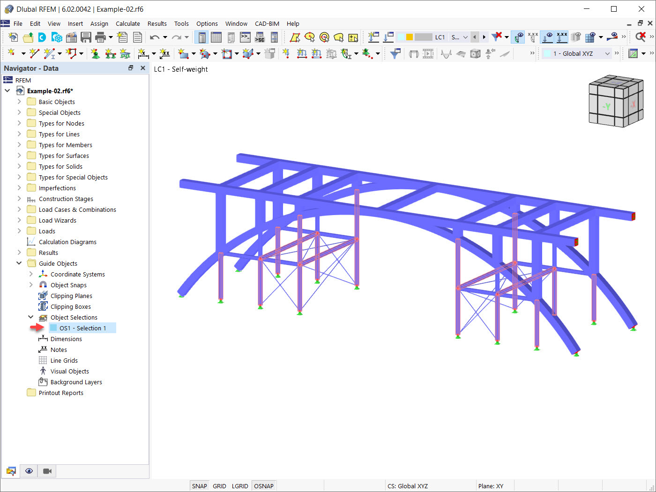
Task: Toggle GRID in the status bar
Action: pyautogui.click(x=219, y=486)
